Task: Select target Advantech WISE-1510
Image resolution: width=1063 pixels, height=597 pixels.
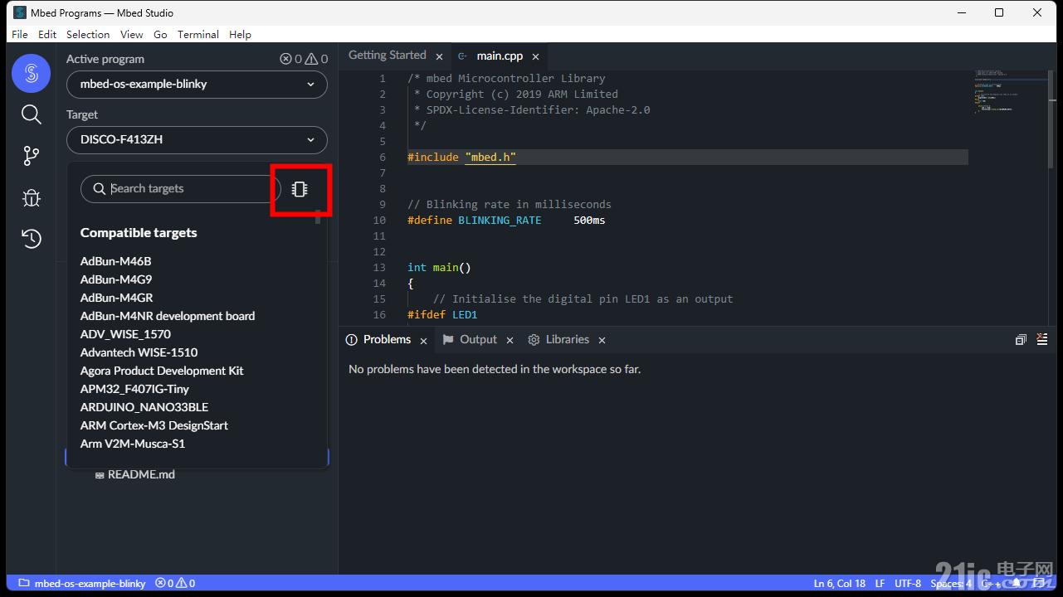Action: click(x=139, y=353)
